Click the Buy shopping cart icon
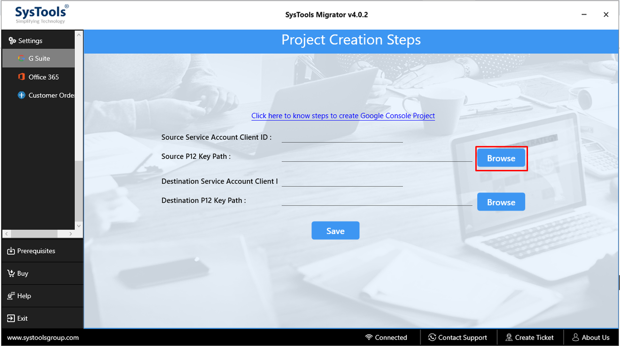The image size is (620, 346). coord(11,273)
